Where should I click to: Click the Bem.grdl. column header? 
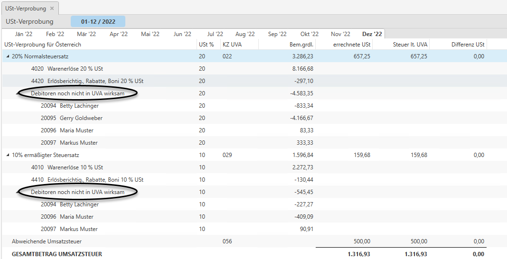(301, 45)
